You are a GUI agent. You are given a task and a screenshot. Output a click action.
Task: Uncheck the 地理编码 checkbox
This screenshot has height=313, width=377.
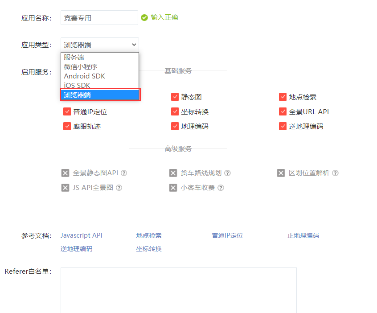(x=175, y=126)
